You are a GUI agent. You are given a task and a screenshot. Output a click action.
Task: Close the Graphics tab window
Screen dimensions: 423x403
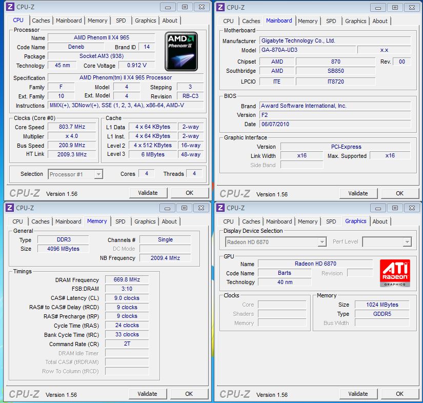click(412, 208)
